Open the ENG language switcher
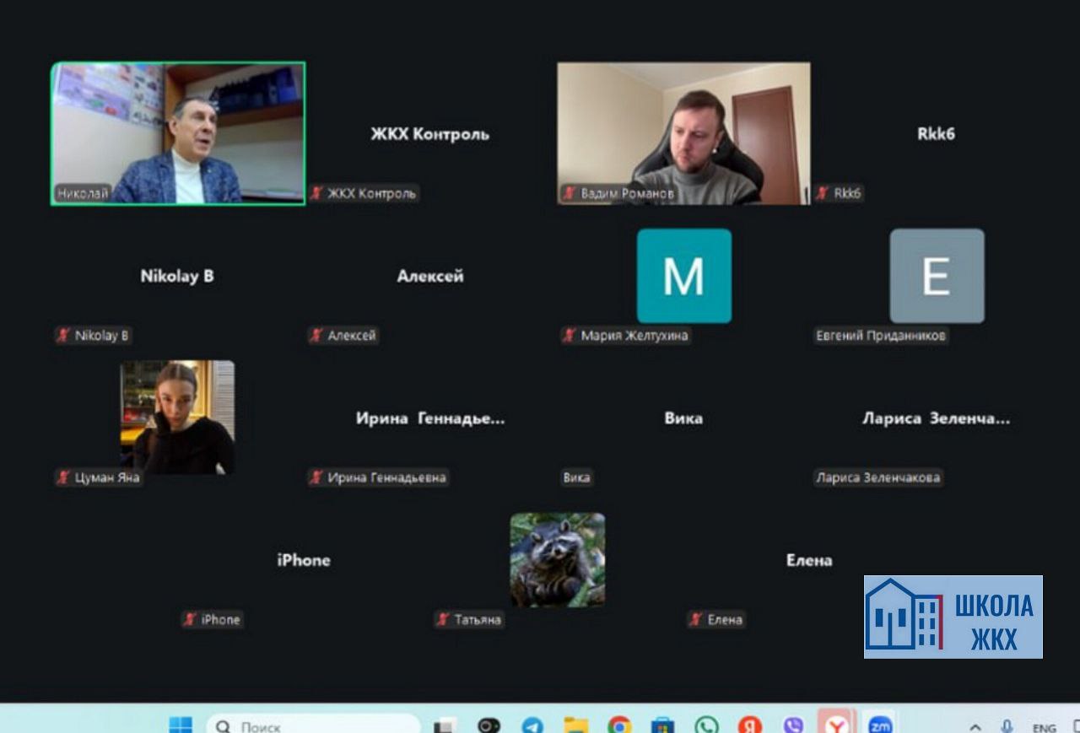The image size is (1080, 733). 1044,727
